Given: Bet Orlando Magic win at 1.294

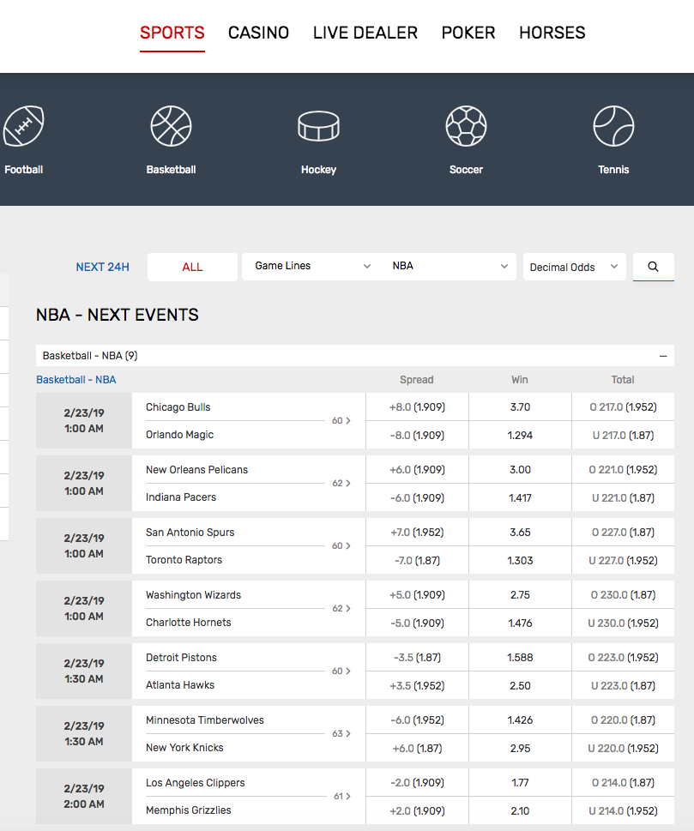Looking at the screenshot, I should coord(520,435).
